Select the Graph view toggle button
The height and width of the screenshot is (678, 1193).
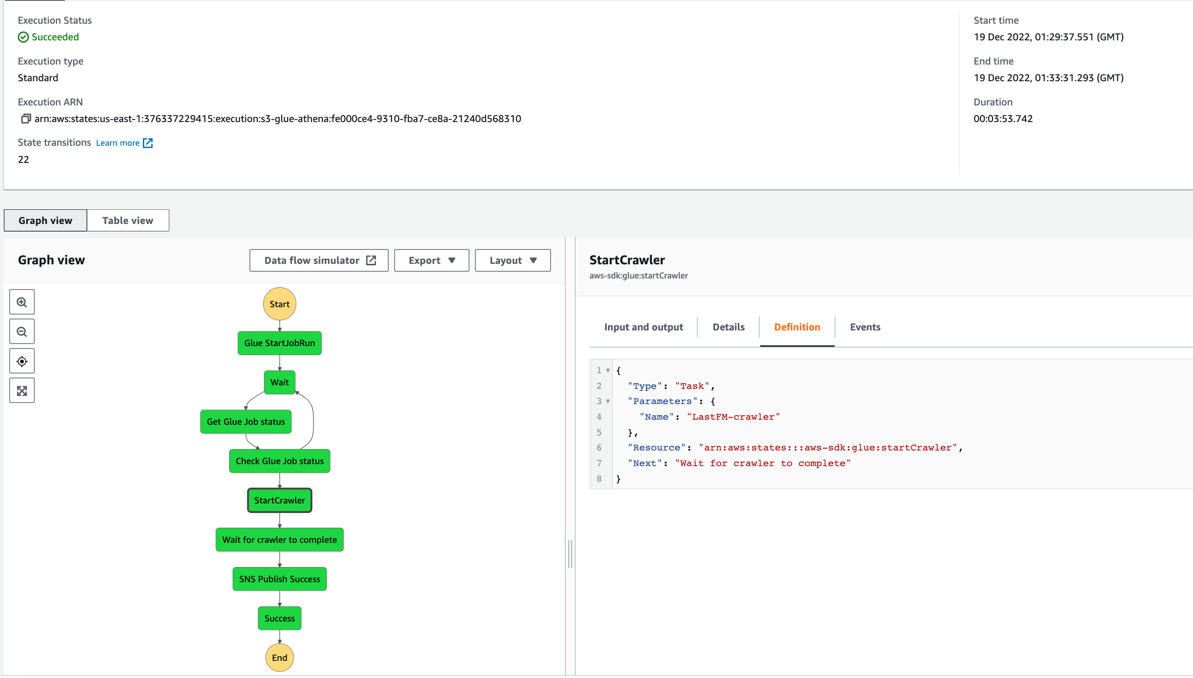[x=45, y=220]
